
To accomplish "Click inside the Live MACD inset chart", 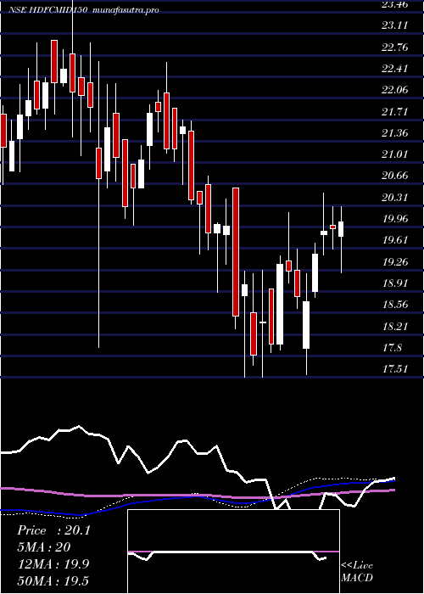I will tap(233, 552).
